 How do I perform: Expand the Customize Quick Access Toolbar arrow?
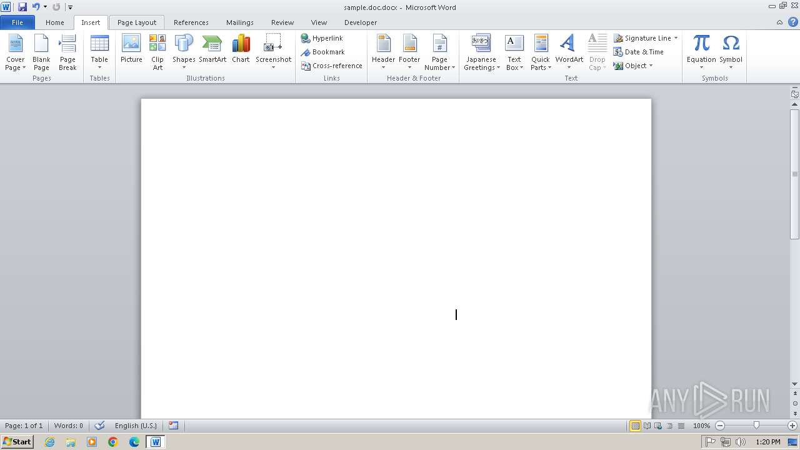click(x=70, y=7)
